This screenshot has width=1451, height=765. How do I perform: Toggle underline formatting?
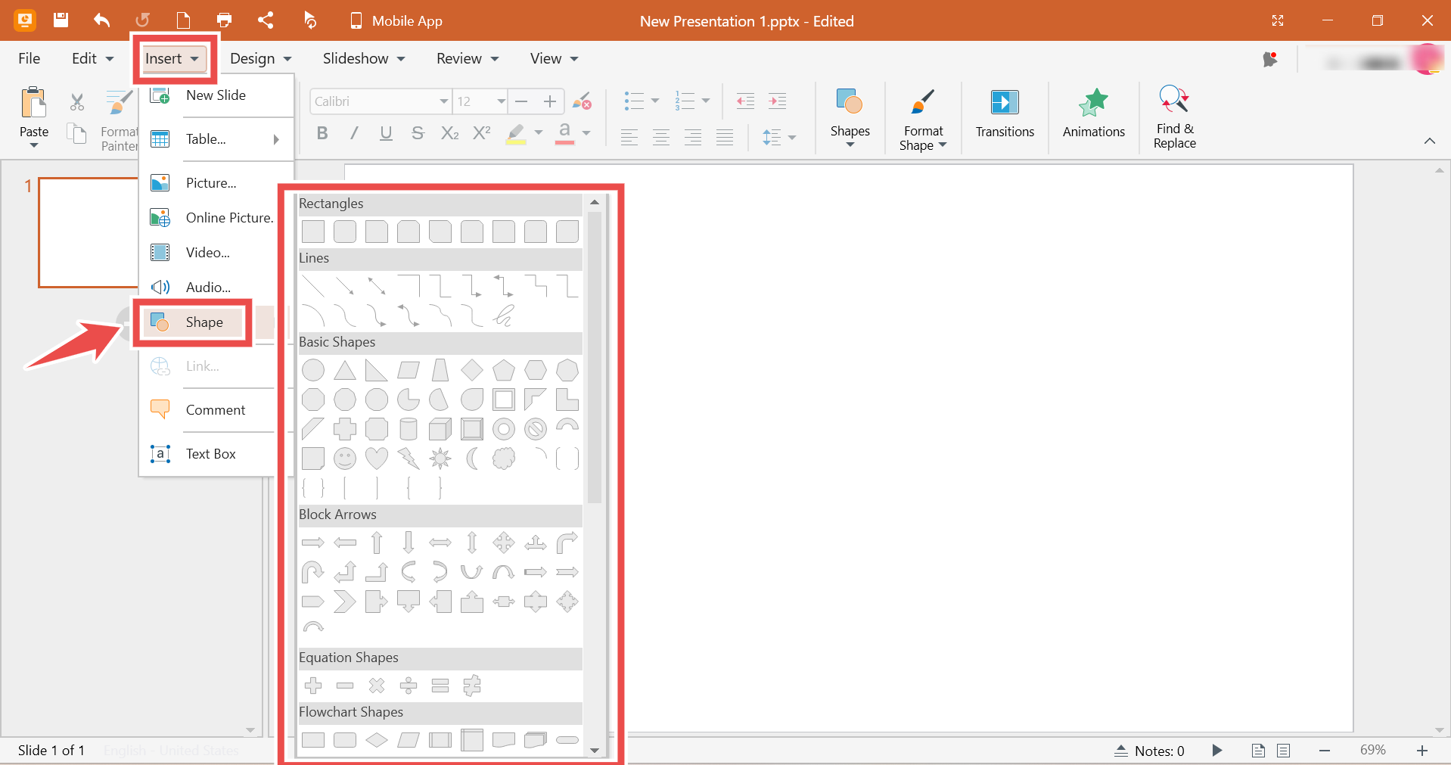coord(386,133)
